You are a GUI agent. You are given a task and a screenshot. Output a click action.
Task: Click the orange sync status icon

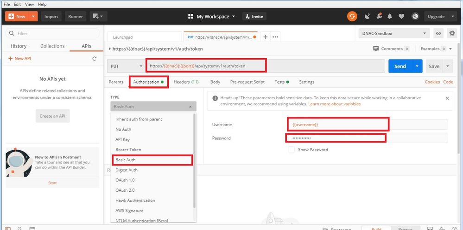(x=352, y=17)
